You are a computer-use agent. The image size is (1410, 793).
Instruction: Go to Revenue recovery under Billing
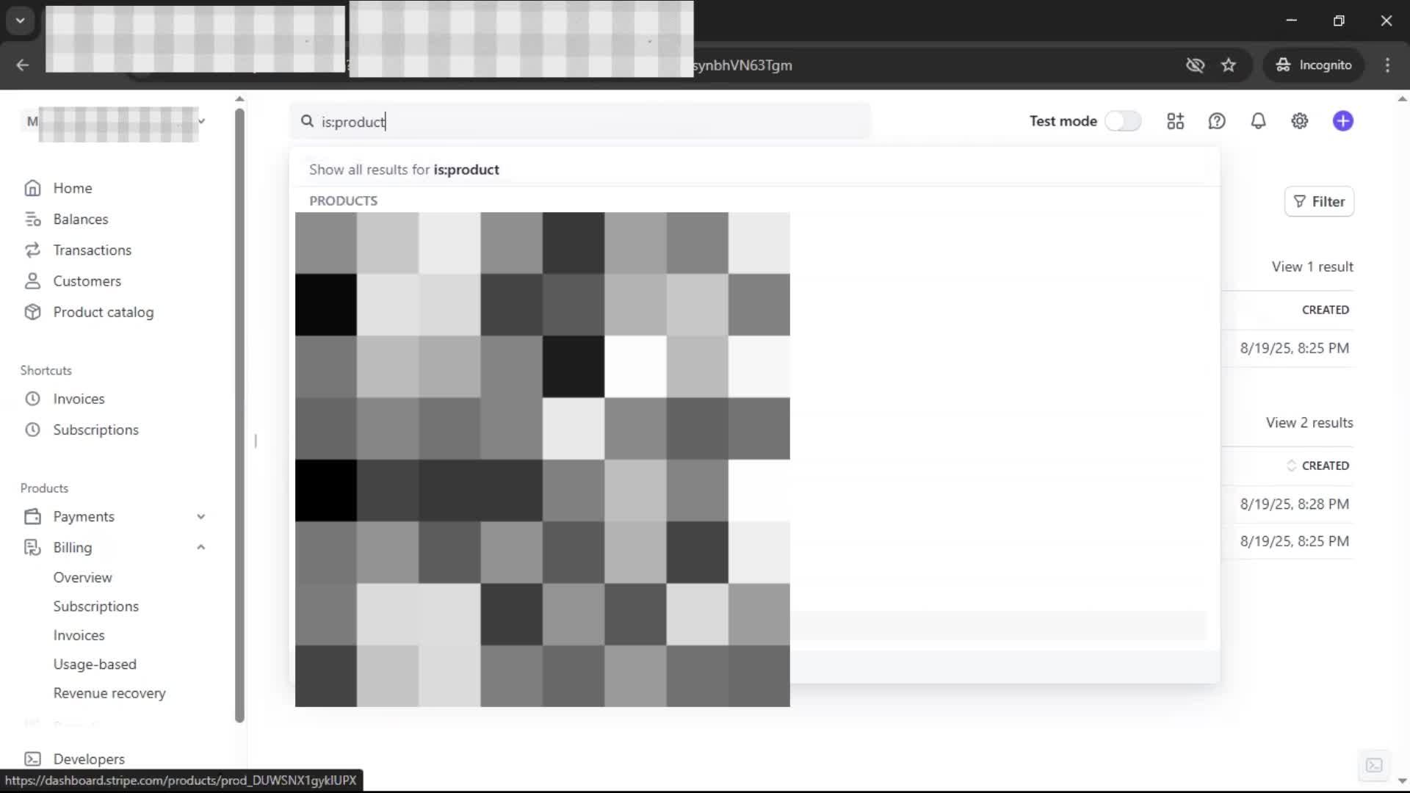[x=109, y=693]
